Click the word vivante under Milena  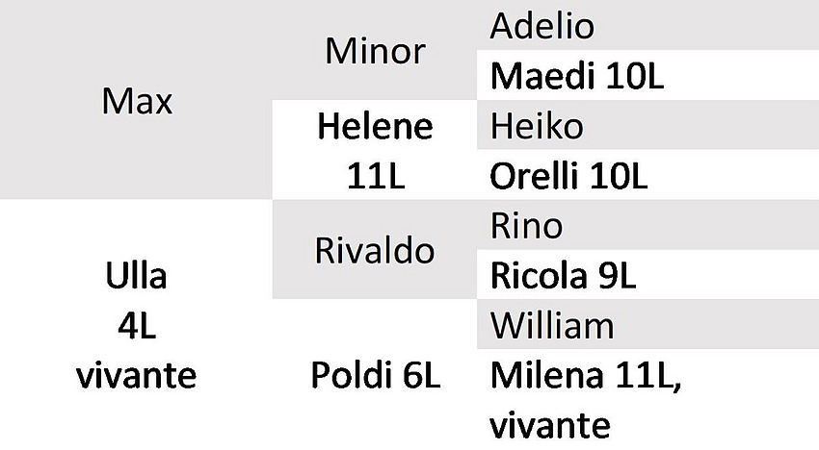(x=550, y=424)
